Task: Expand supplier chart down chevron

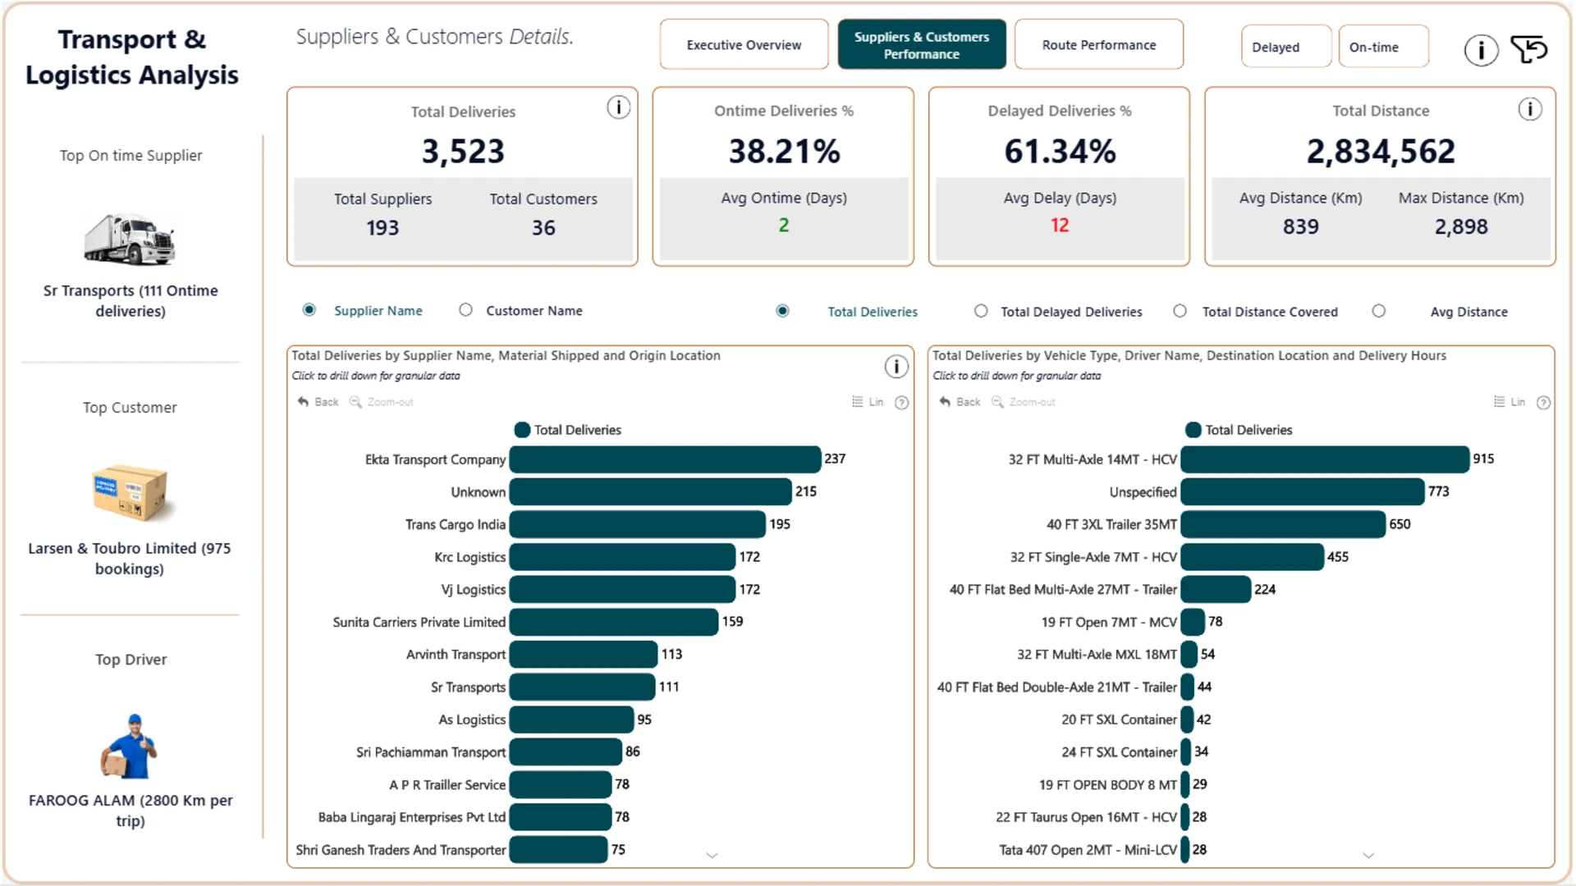Action: (x=712, y=856)
